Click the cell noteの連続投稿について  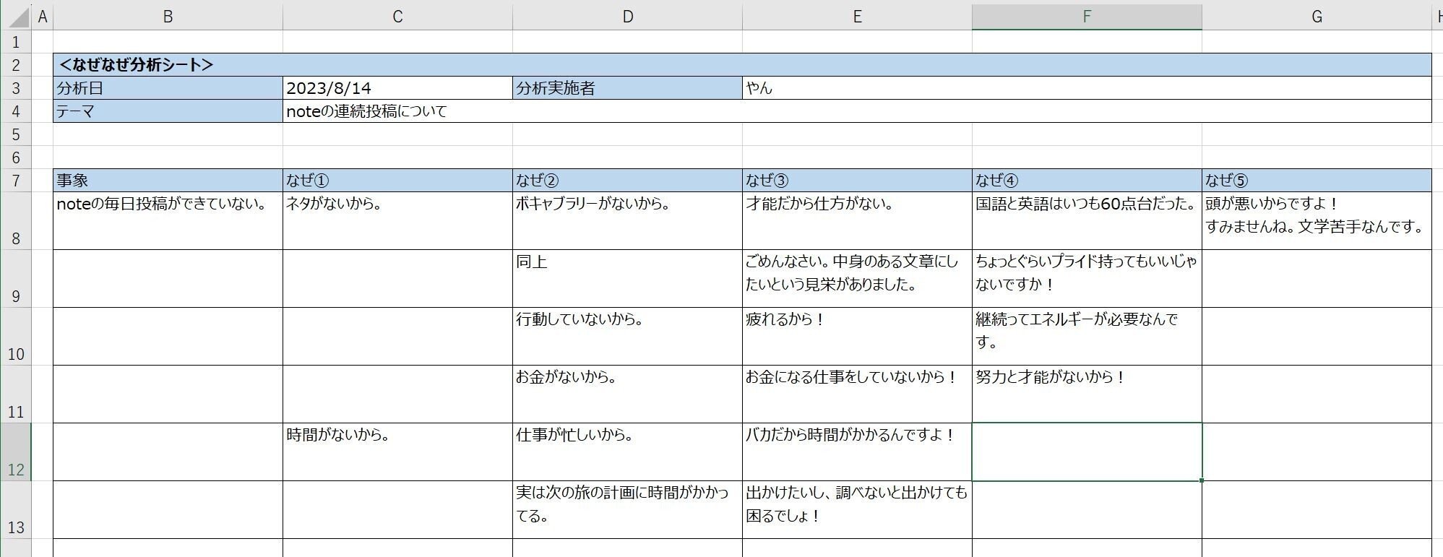click(x=857, y=111)
